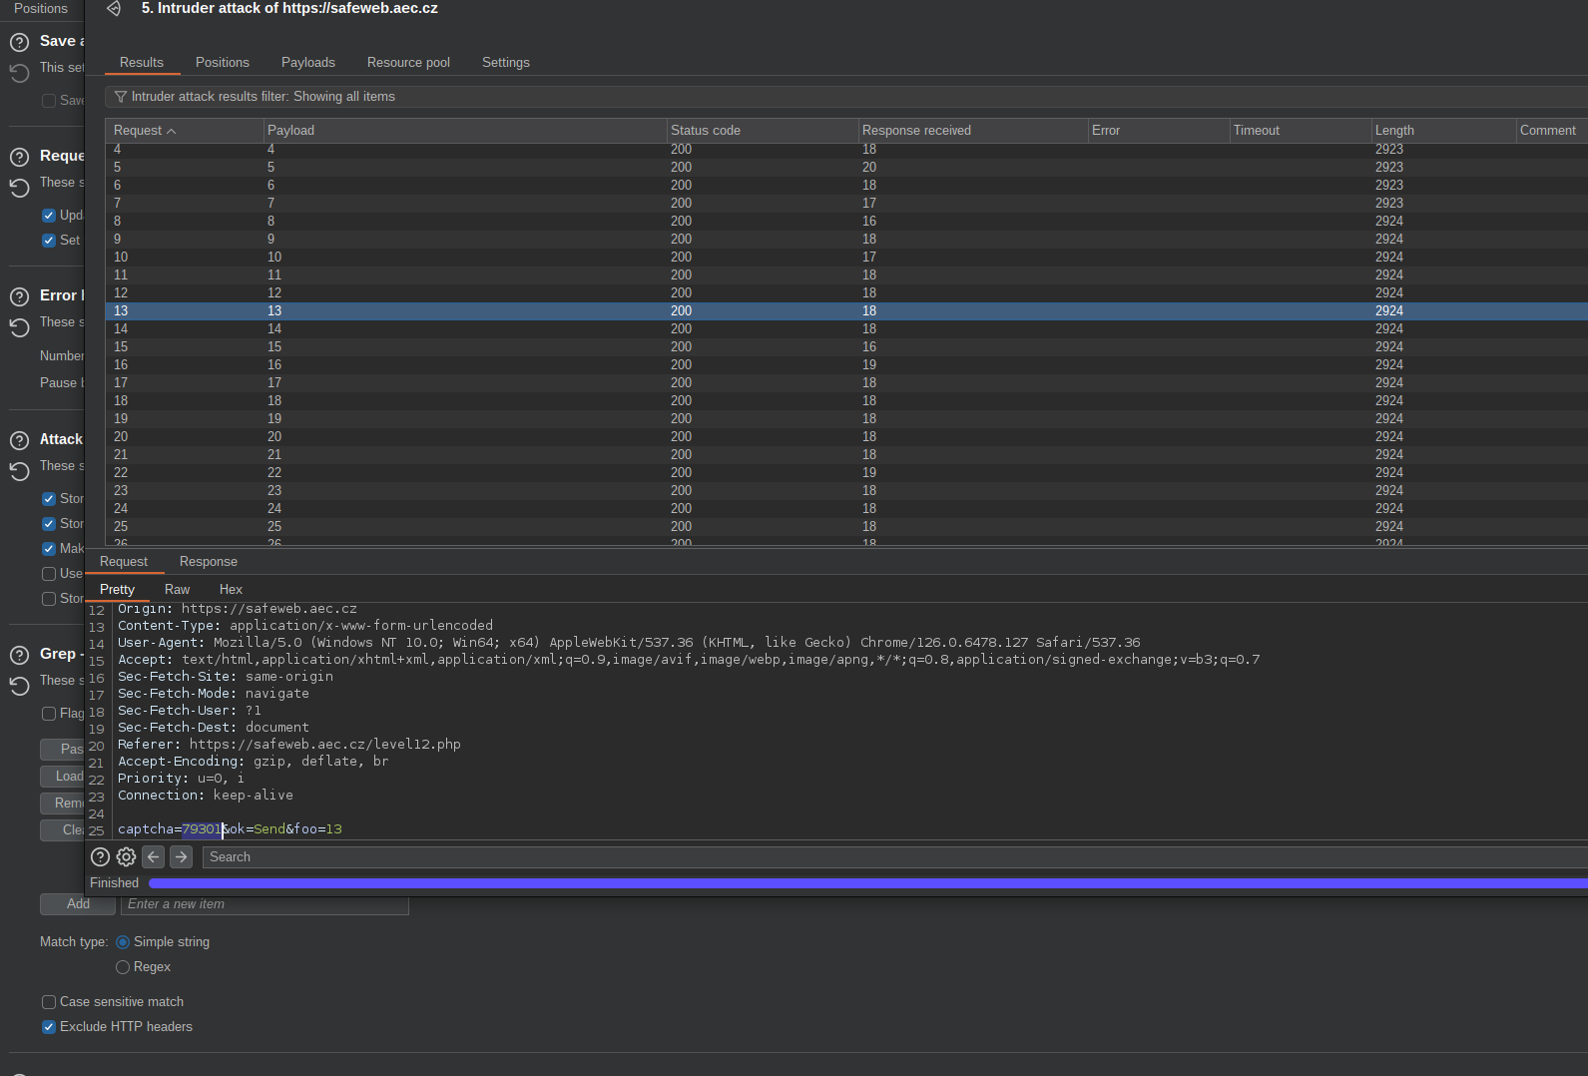Click the Add button for grep item

[x=78, y=904]
